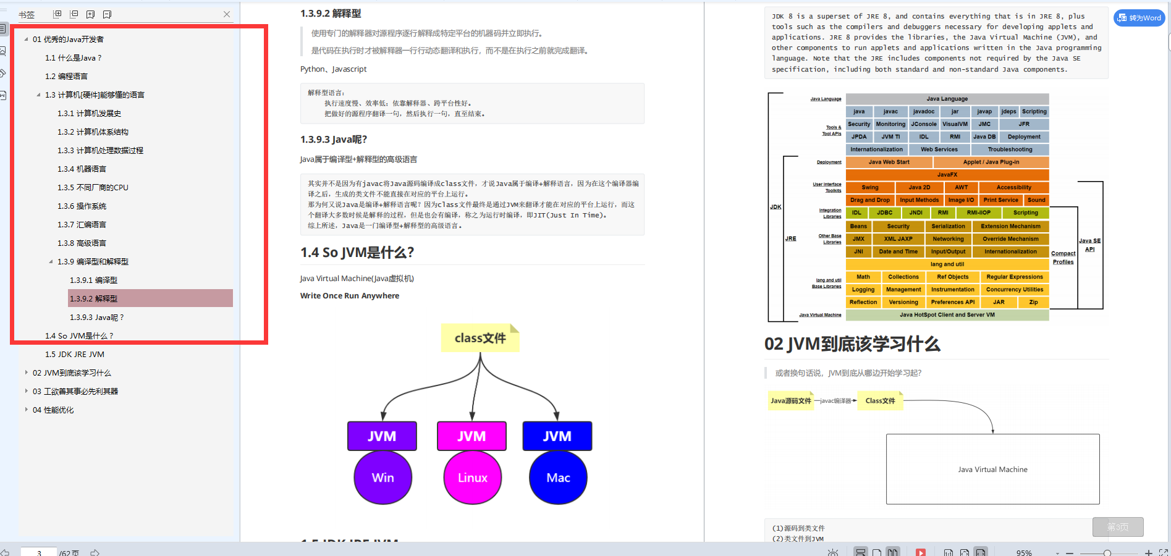Screen dimensions: 1171x556
Task: Go to next page arrow
Action: pos(95,553)
